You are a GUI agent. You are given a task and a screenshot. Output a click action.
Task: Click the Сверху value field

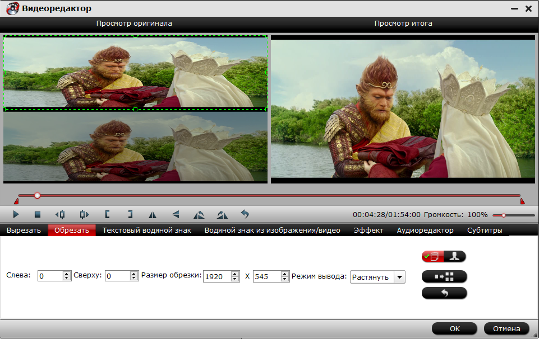118,276
